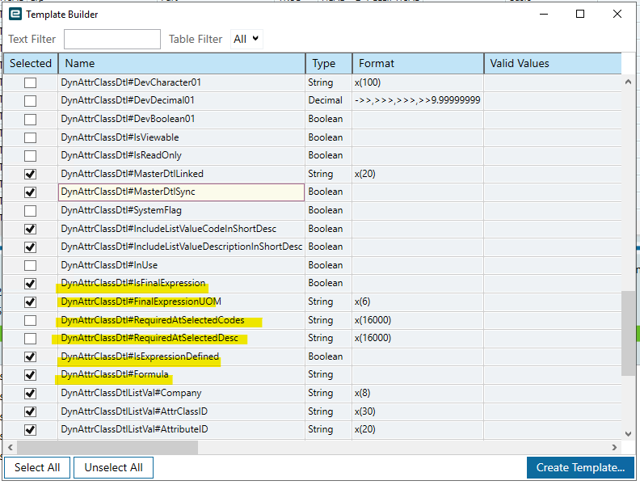640x485 pixels.
Task: Click the DynAttrClassDtl#Formula name cell
Action: (182, 374)
